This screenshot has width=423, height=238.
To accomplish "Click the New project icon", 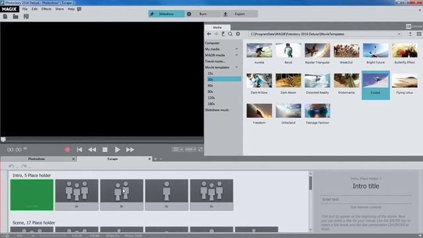I will coord(5,17).
